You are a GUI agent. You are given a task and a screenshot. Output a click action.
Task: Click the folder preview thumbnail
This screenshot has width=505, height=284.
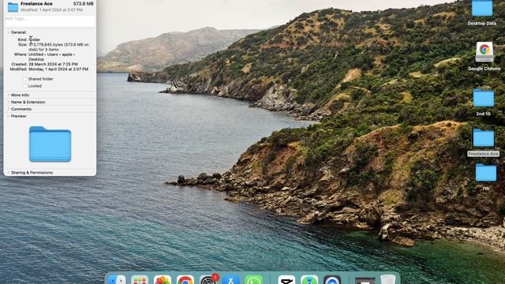50,144
